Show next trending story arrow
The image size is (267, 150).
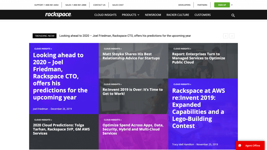[x=232, y=36]
